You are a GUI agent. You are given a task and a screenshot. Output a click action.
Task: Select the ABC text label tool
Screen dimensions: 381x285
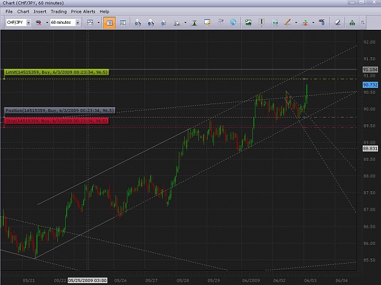[x=322, y=23]
